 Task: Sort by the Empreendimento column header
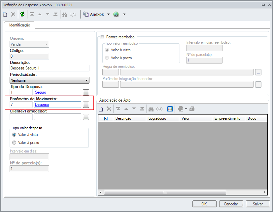229,118
